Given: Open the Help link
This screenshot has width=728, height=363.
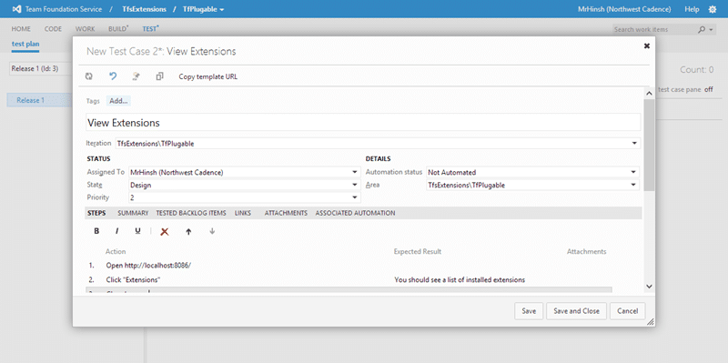Looking at the screenshot, I should tap(692, 9).
